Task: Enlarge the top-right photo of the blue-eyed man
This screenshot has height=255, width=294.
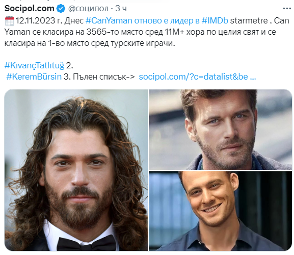Action: click(x=221, y=130)
